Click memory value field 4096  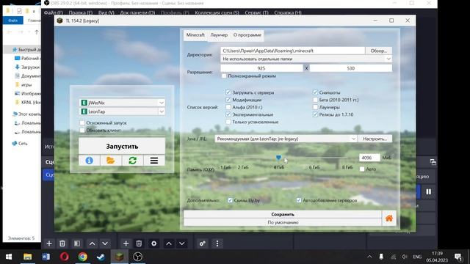point(369,158)
